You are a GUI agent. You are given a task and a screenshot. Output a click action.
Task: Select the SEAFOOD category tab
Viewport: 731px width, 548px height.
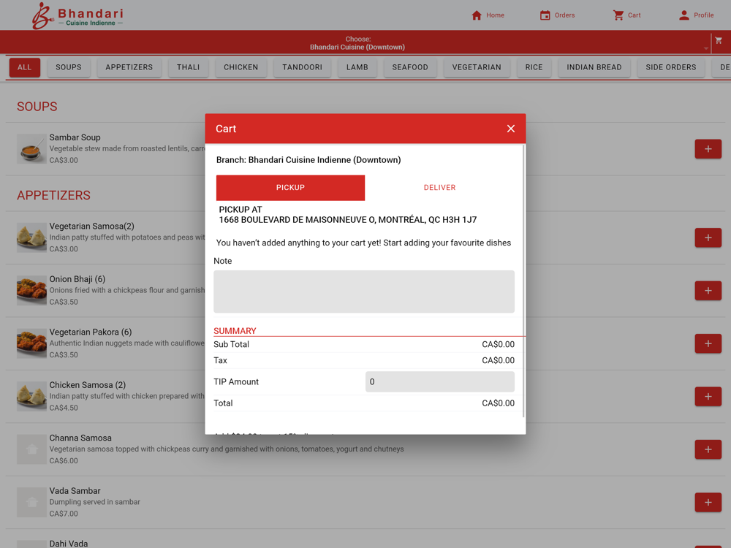pyautogui.click(x=410, y=67)
